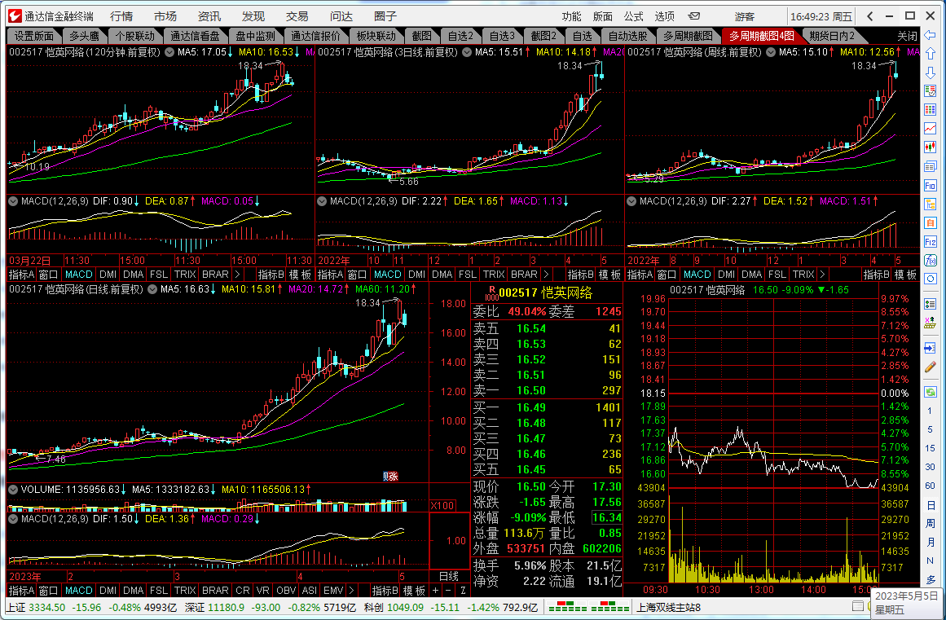Open the f(x) formula manager icon
946x620 pixels.
[x=930, y=261]
